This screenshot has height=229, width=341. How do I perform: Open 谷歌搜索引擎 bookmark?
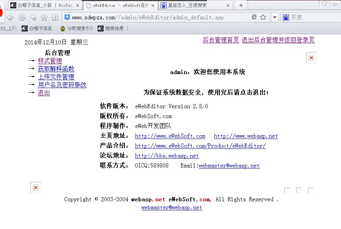click(x=77, y=28)
